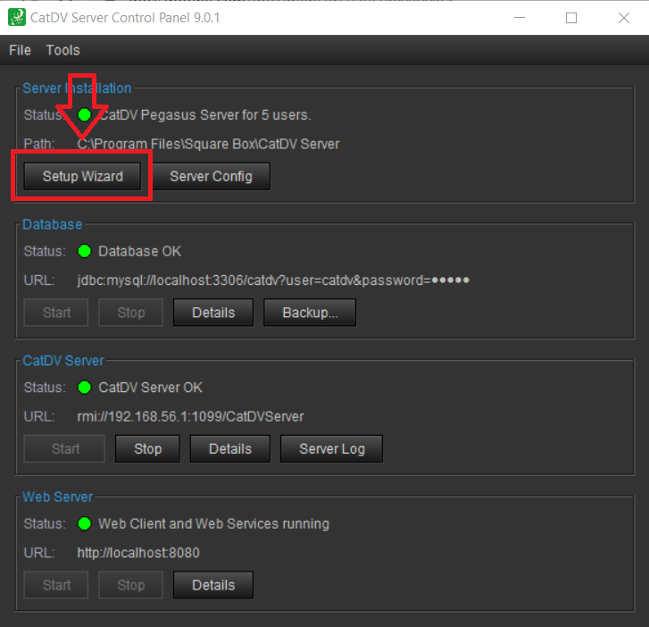View Web Server Details
This screenshot has height=627, width=649.
[213, 585]
